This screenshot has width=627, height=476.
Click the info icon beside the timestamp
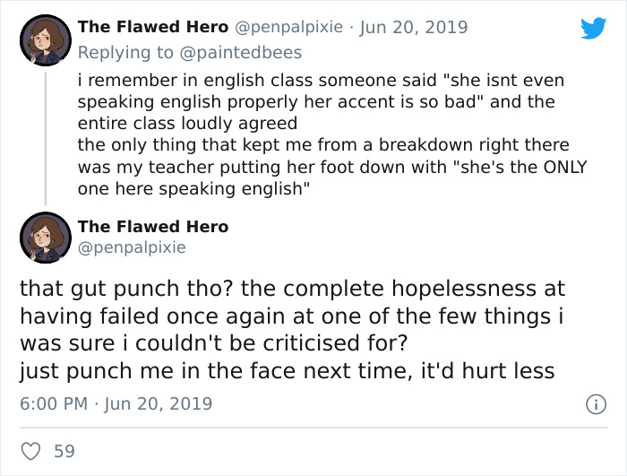tap(594, 405)
